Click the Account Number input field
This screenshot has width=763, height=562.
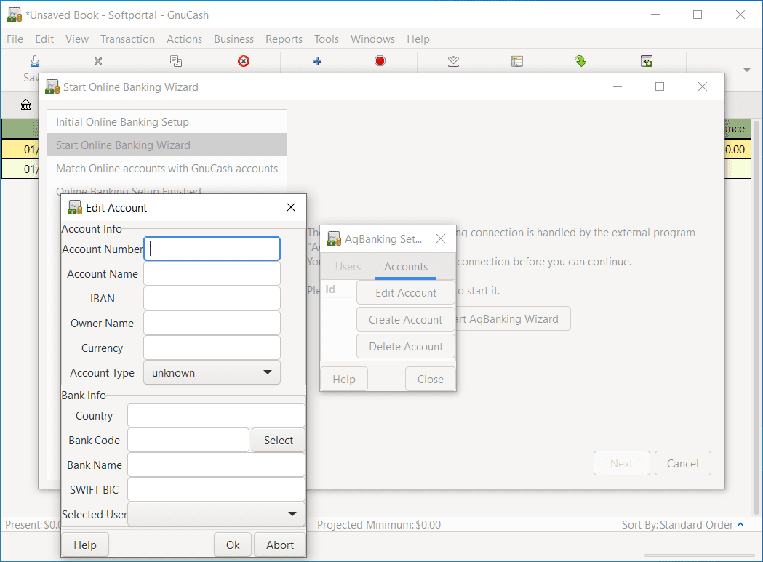(x=212, y=249)
